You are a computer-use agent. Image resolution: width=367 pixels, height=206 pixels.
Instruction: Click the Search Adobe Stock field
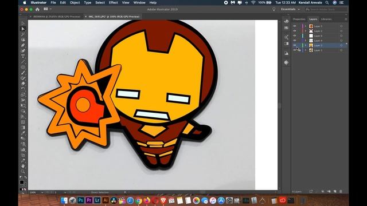pos(326,9)
